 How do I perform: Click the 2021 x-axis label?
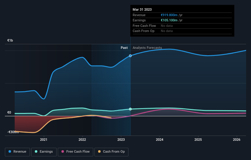44,140
